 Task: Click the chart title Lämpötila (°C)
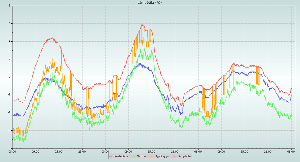point(149,3)
